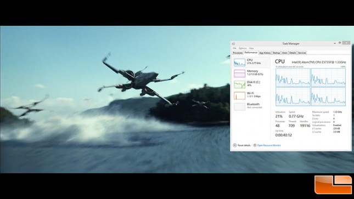Select the Wi-Fi graph thumbnail

(239, 95)
